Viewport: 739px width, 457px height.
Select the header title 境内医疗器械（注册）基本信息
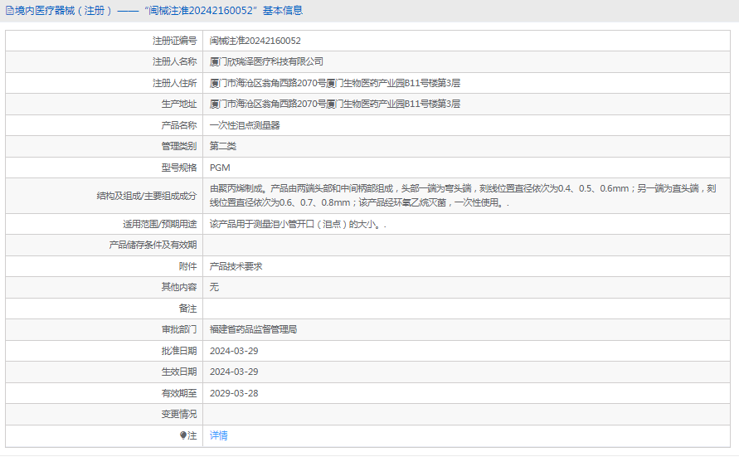(x=158, y=11)
